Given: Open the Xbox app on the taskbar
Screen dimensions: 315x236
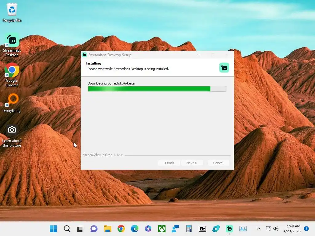Looking at the screenshot, I should click(x=162, y=229).
